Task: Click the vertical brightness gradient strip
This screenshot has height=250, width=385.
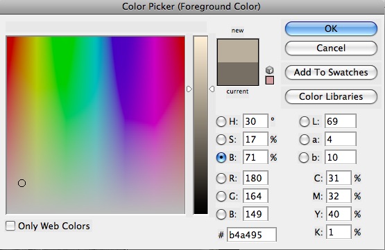Action: tap(200, 125)
